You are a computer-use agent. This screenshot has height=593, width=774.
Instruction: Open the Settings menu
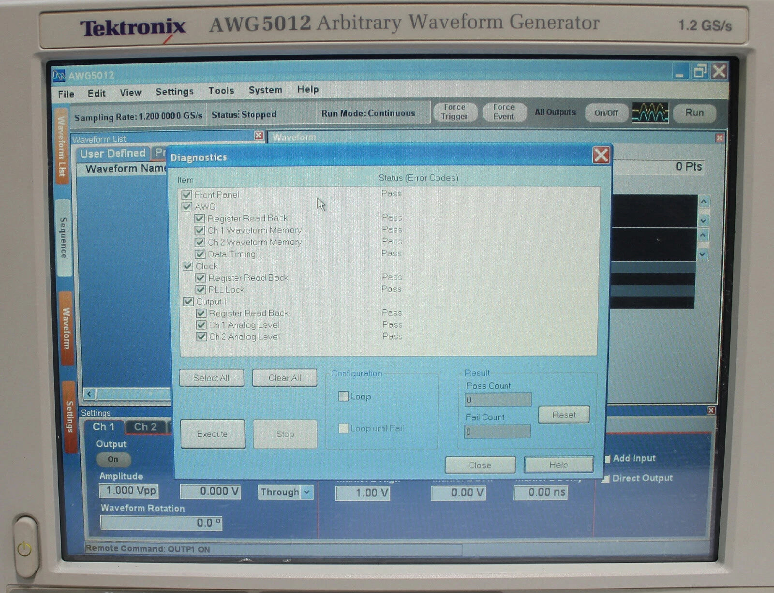[x=174, y=91]
